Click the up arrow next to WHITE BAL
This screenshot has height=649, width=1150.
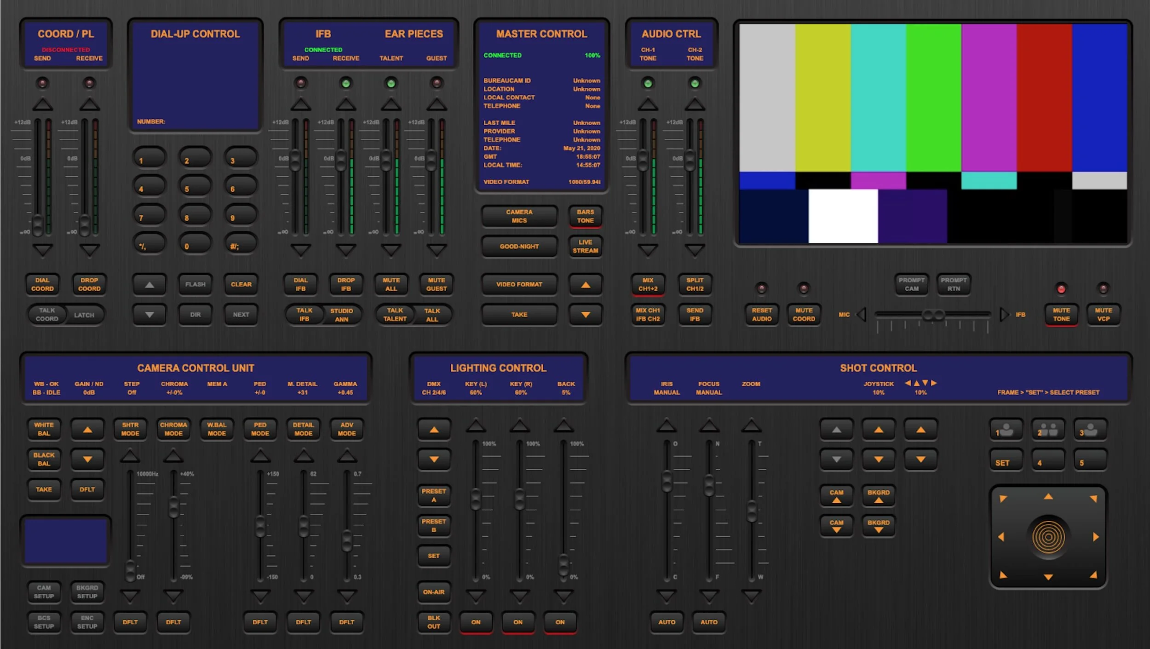87,430
